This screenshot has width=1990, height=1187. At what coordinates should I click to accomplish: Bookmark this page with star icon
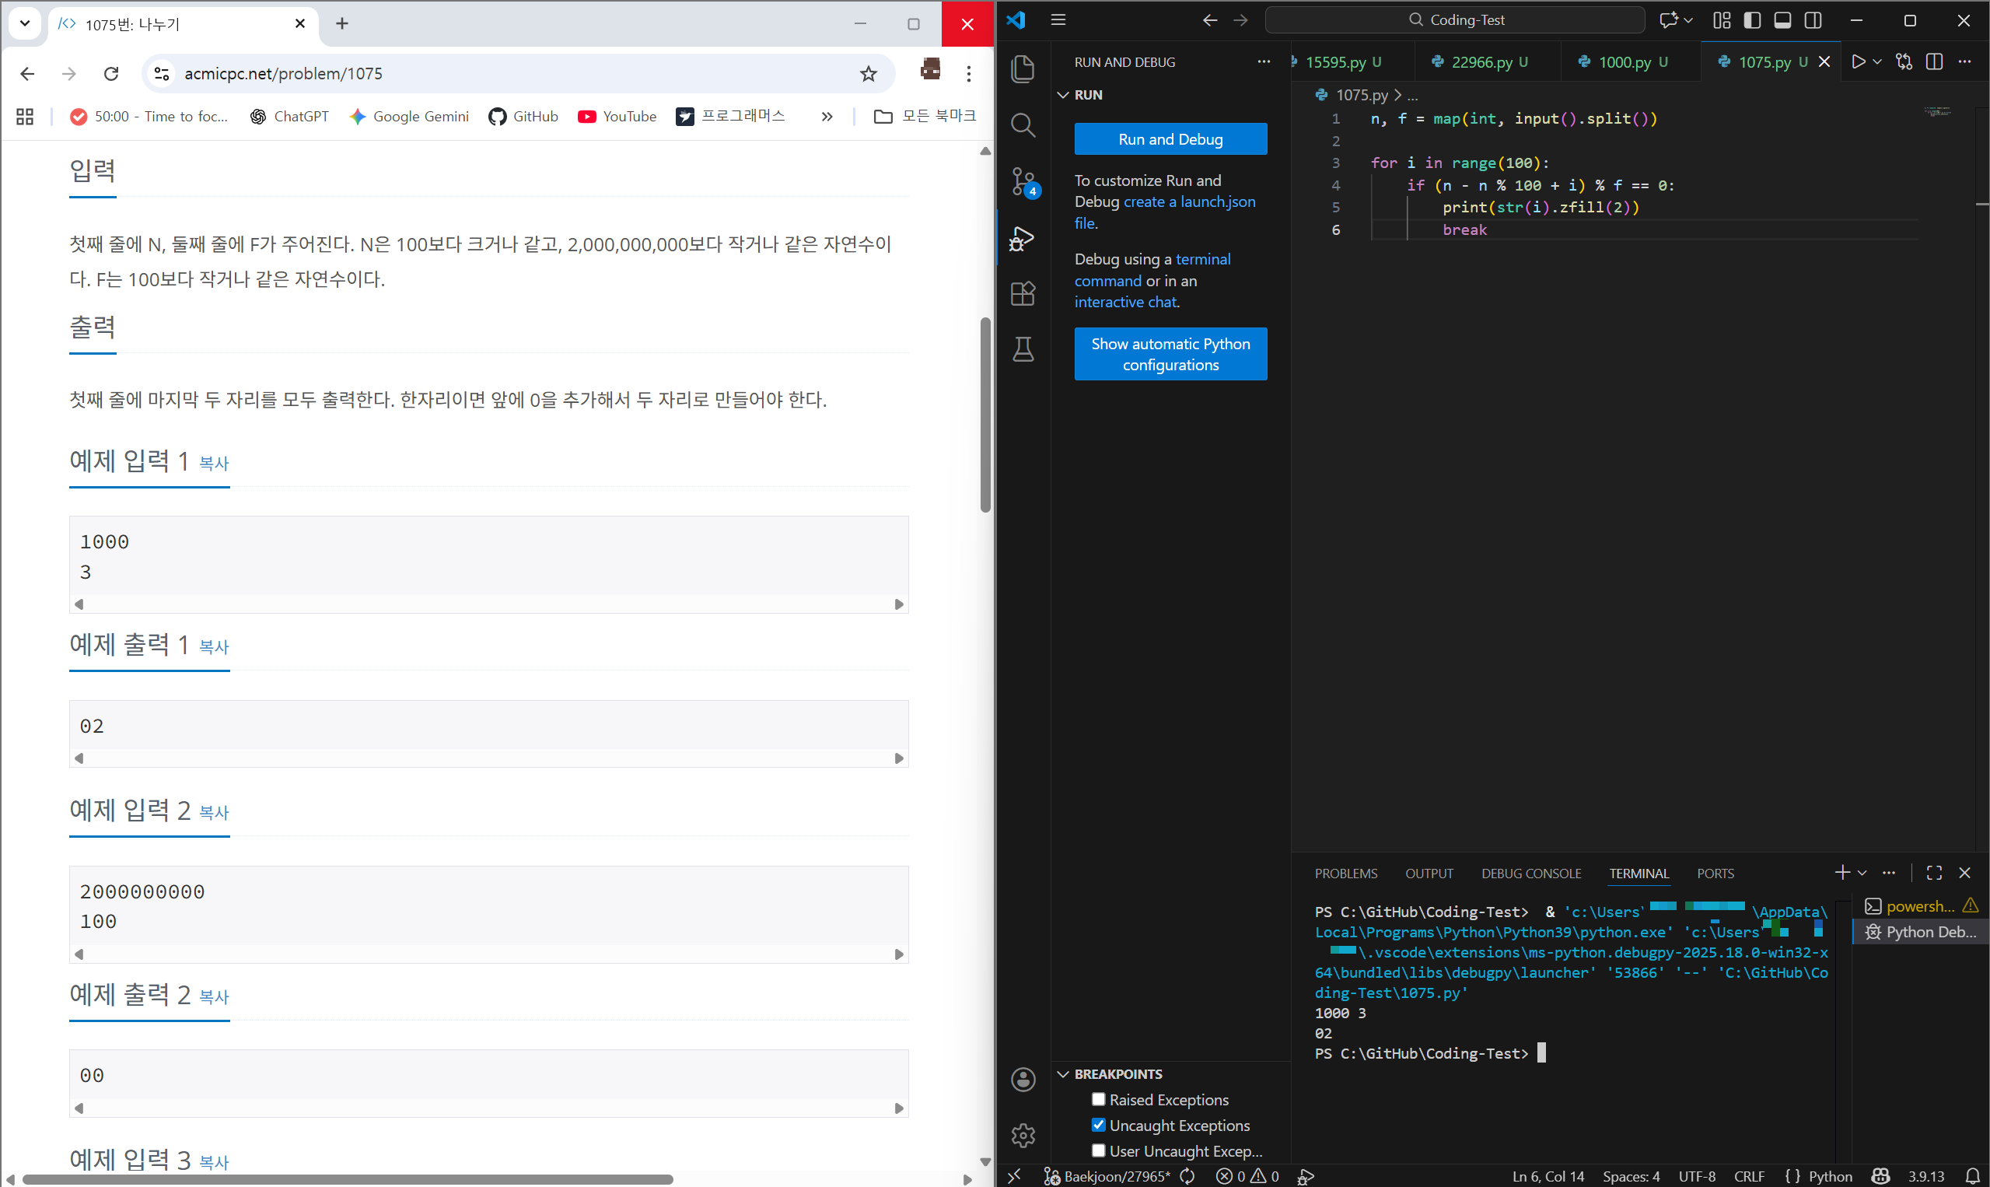[869, 74]
